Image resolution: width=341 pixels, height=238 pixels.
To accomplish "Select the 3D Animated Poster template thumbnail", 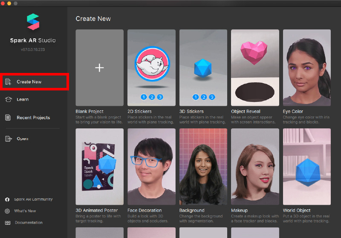I will (100, 167).
